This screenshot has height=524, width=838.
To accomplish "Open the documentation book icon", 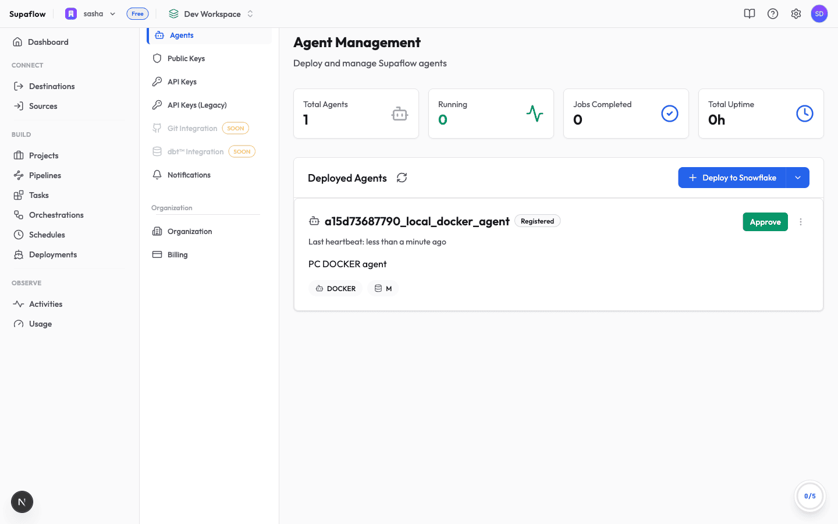I will tap(750, 14).
